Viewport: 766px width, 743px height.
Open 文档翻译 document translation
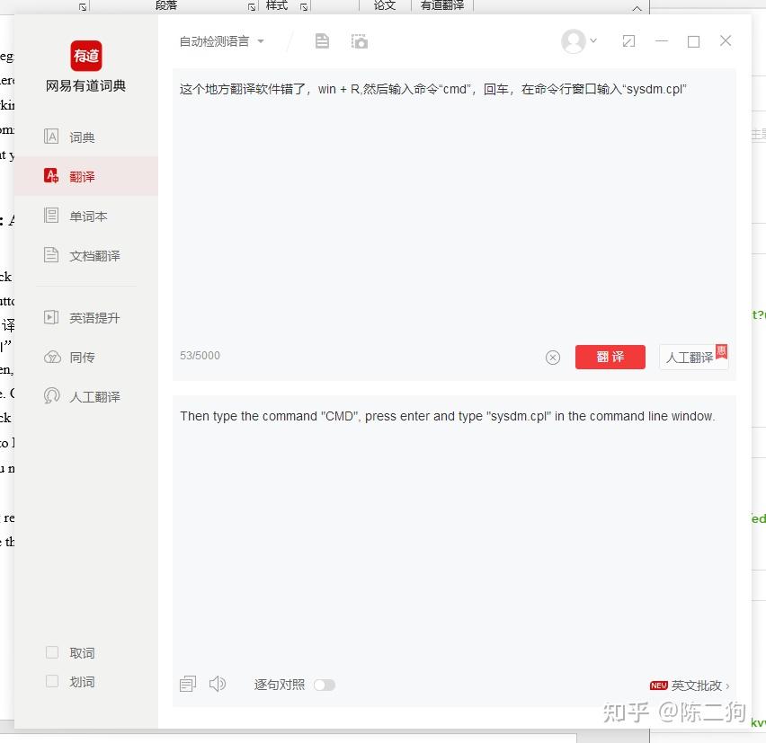86,255
